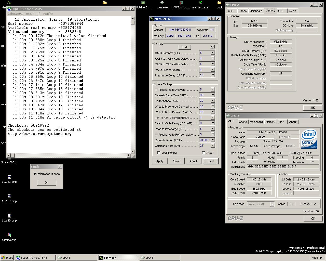Toggle the Lock mchbar checkbox
This screenshot has width=326, height=261.
pyautogui.click(x=159, y=153)
